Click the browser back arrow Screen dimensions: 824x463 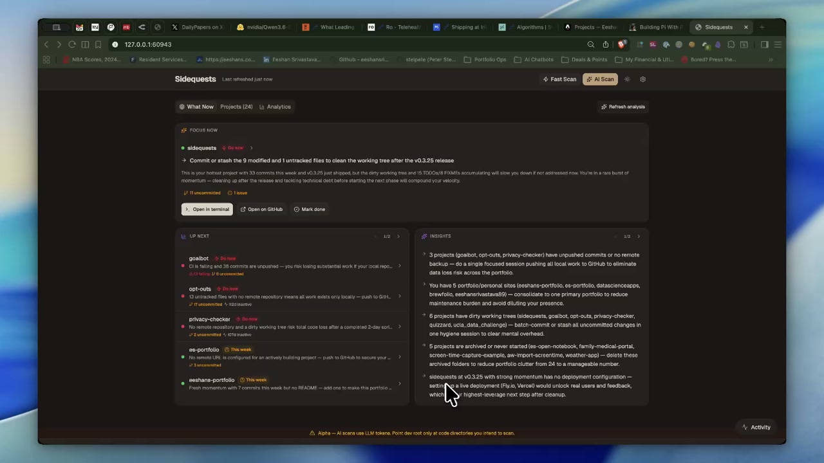(x=46, y=44)
